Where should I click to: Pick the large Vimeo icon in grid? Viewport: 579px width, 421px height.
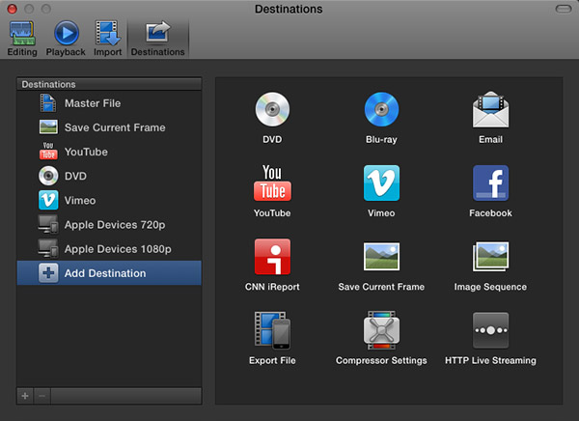[x=381, y=182]
